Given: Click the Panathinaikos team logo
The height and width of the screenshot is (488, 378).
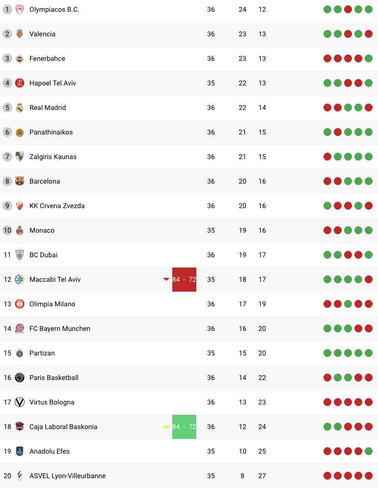Looking at the screenshot, I should tap(20, 132).
